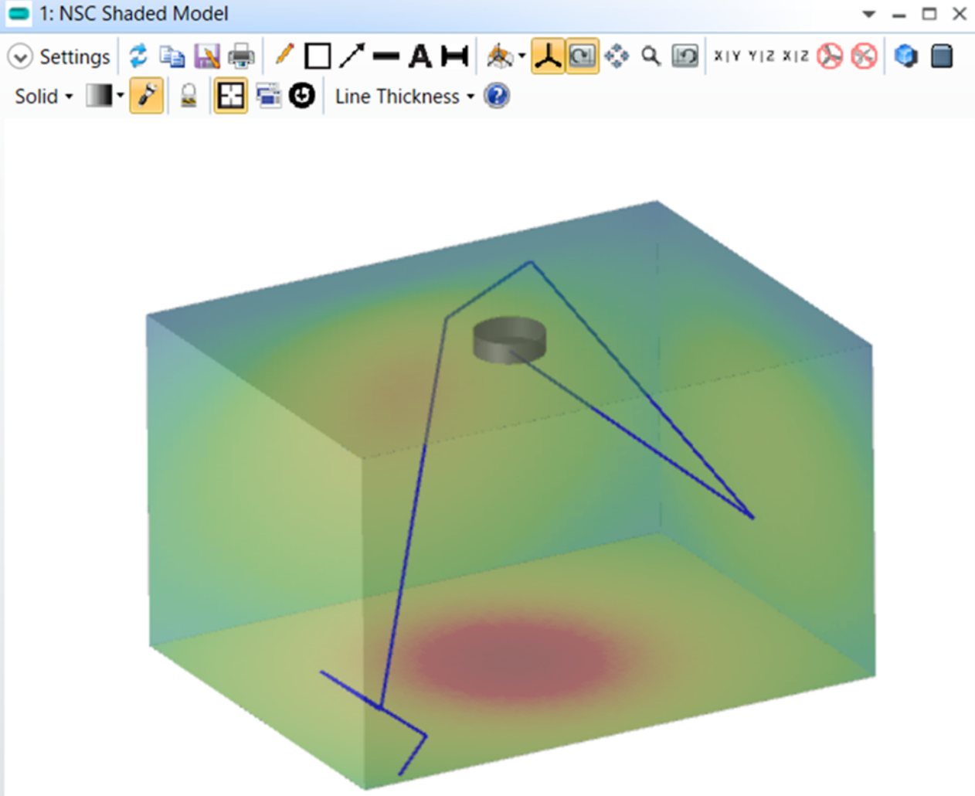The width and height of the screenshot is (975, 796).
Task: Maximize the NSC Shaded Model window
Action: [x=929, y=14]
